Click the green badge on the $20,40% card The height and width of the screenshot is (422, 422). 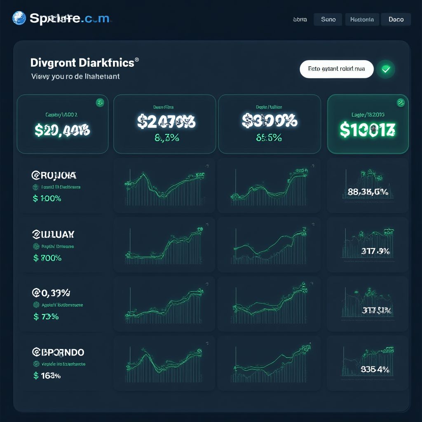[x=99, y=103]
